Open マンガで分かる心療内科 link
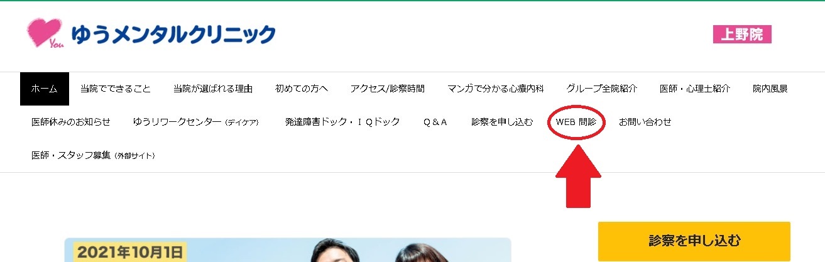This screenshot has height=262, width=825. (x=495, y=89)
